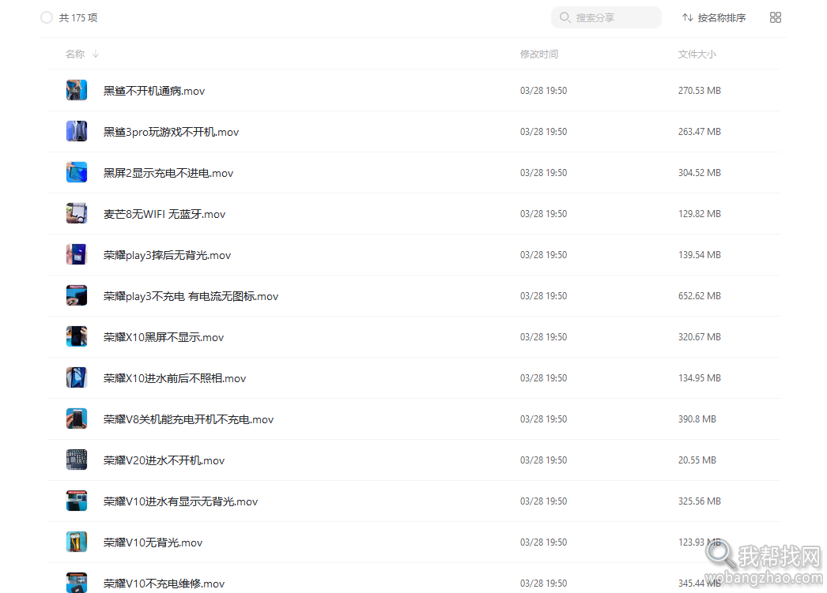
Task: Select file name 黑屏2显示充电不进电.mov
Action: click(x=168, y=173)
